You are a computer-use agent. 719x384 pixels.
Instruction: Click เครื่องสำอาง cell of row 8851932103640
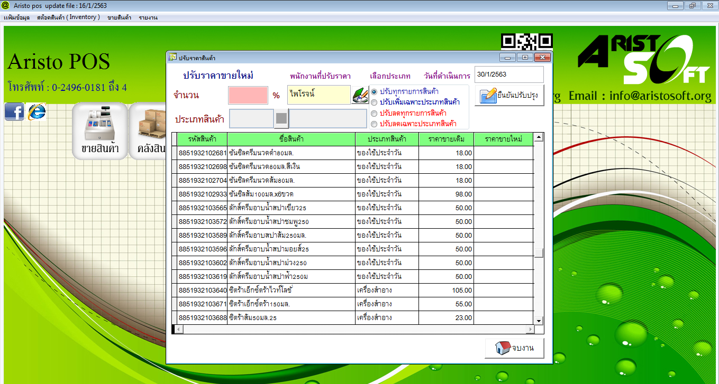(387, 291)
